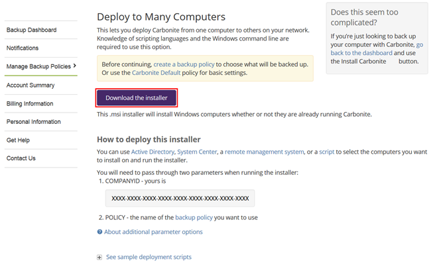431x263 pixels.
Task: Open Personal Information page
Action: point(34,122)
